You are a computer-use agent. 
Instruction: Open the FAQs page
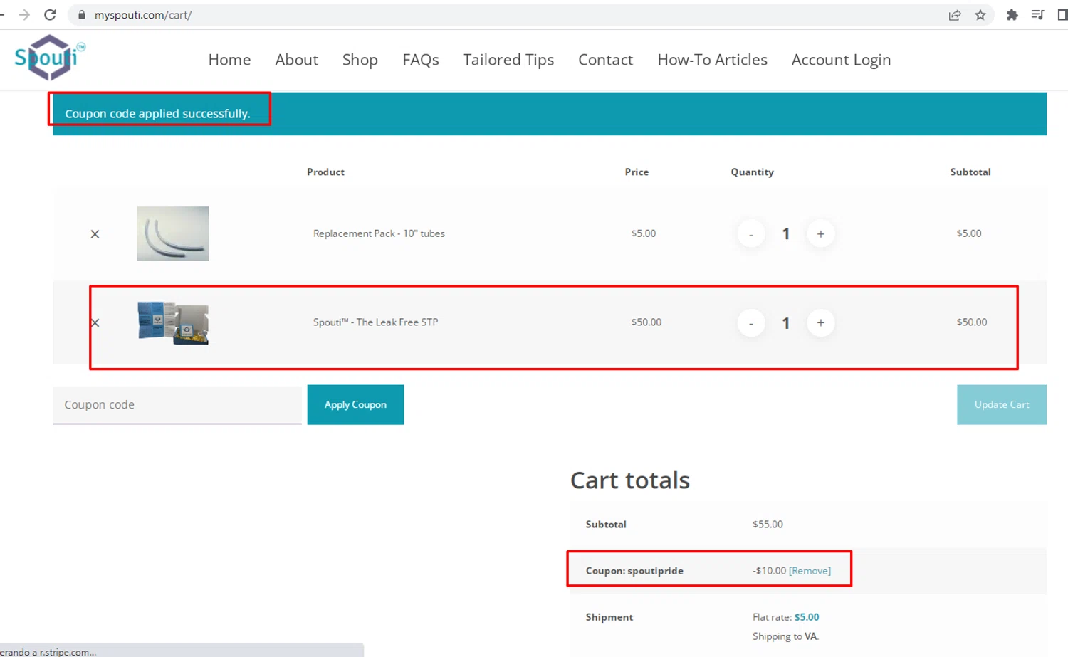coord(420,60)
